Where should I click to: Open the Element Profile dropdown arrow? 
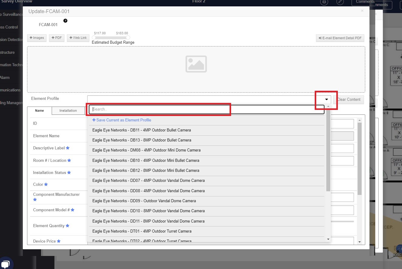(x=327, y=100)
